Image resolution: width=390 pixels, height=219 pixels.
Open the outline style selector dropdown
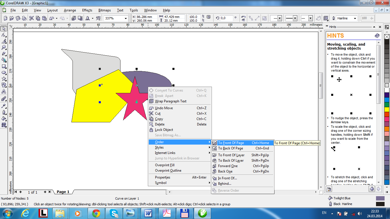pos(295,18)
